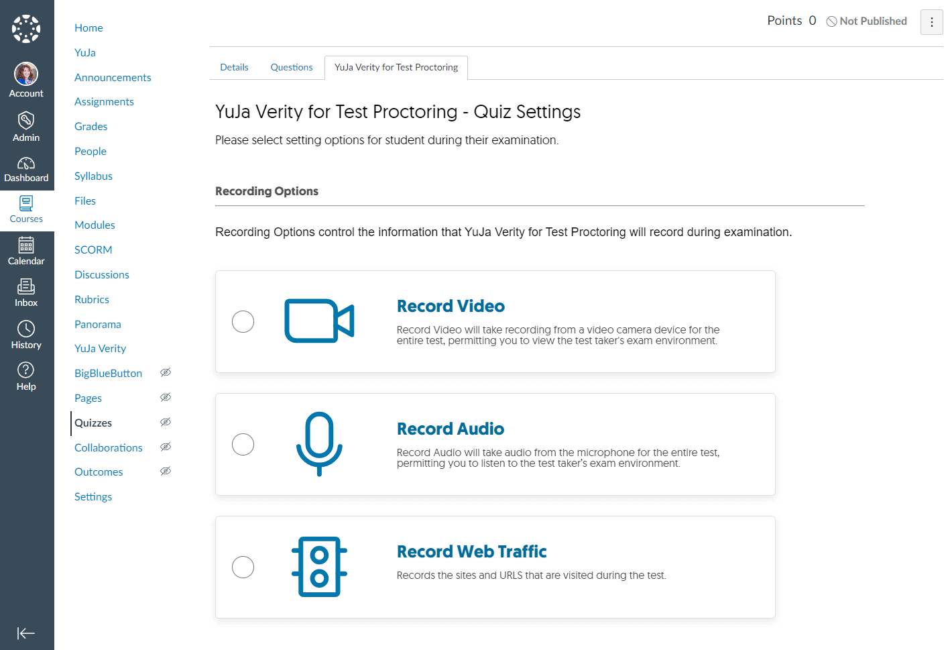Open Home in course navigation
The image size is (950, 650).
coord(88,28)
